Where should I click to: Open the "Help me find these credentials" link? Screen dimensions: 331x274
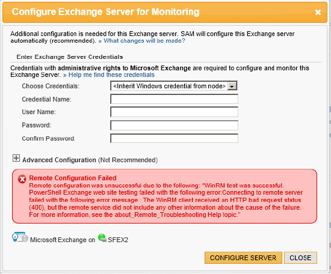pos(109,75)
